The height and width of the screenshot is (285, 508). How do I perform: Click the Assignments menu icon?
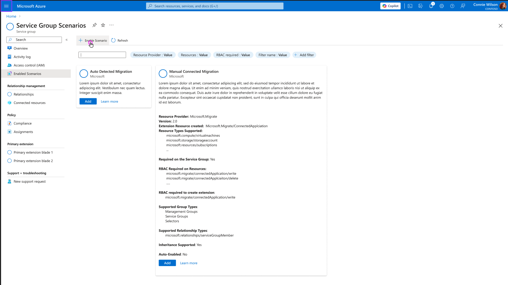coord(10,132)
